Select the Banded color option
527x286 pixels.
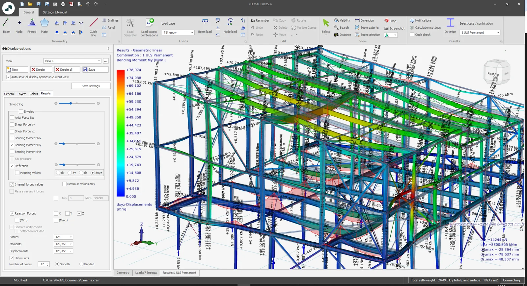click(81, 264)
